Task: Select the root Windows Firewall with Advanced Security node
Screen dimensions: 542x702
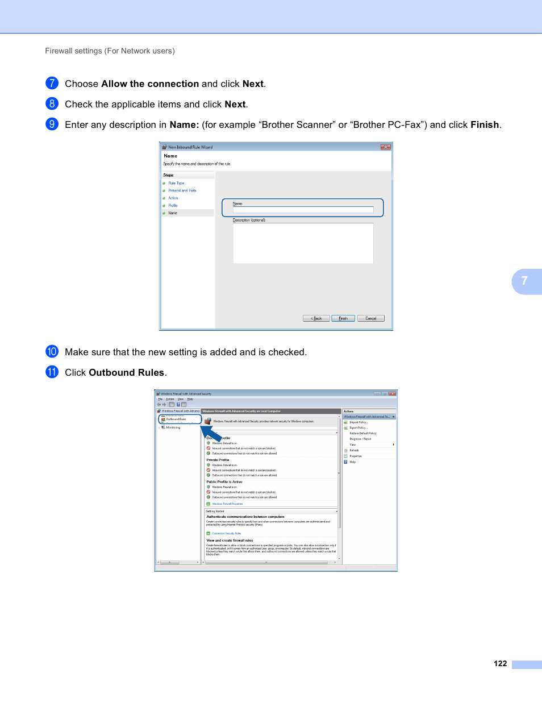Action: coord(178,411)
